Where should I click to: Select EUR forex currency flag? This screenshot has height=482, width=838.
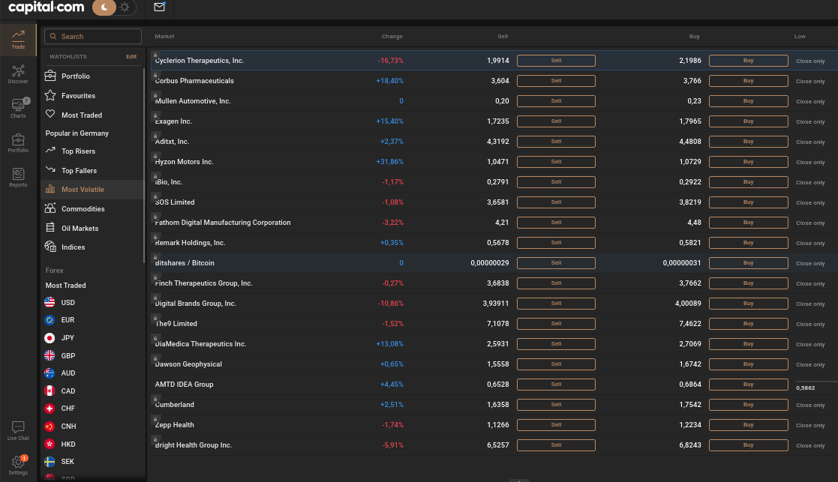tap(50, 320)
